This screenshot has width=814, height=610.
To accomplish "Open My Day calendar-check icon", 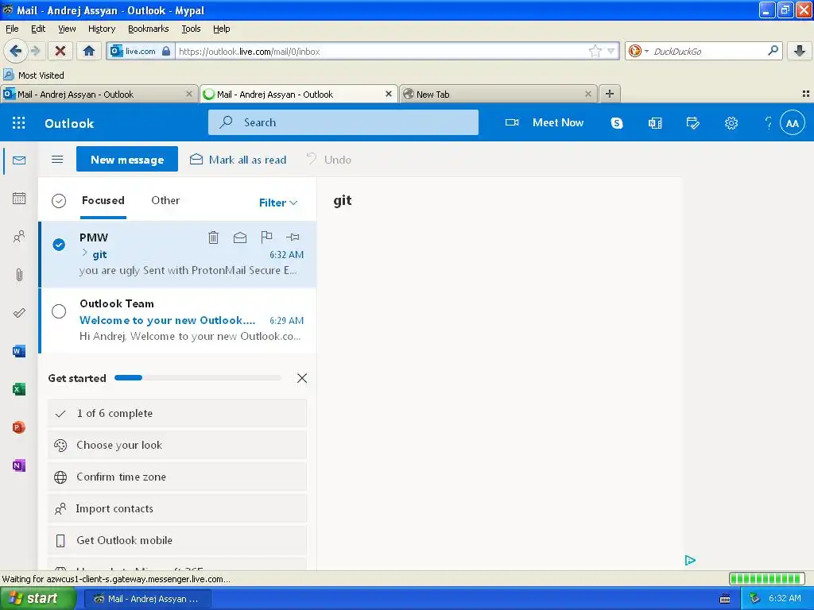I will [x=692, y=123].
